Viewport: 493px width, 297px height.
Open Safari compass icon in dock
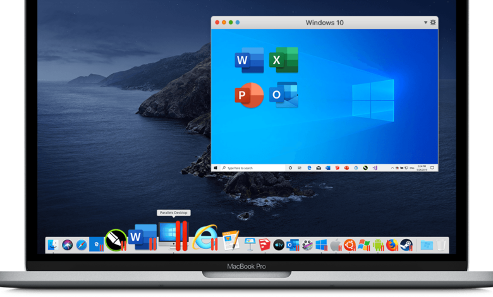click(82, 245)
